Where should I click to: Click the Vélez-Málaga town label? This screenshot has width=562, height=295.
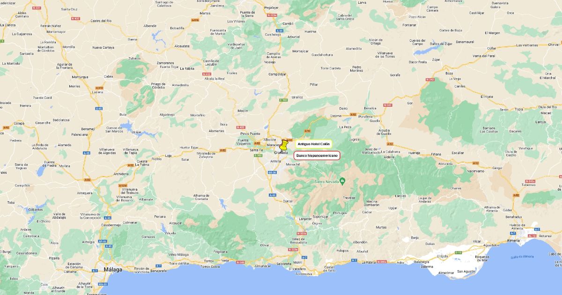pos(177,254)
